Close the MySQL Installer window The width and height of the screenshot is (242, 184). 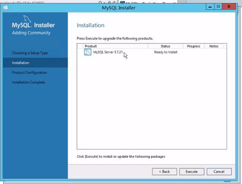[229, 7]
